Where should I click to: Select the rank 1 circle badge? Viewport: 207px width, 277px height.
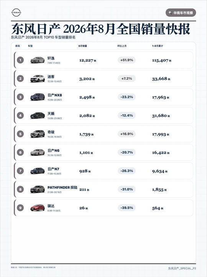(20, 60)
